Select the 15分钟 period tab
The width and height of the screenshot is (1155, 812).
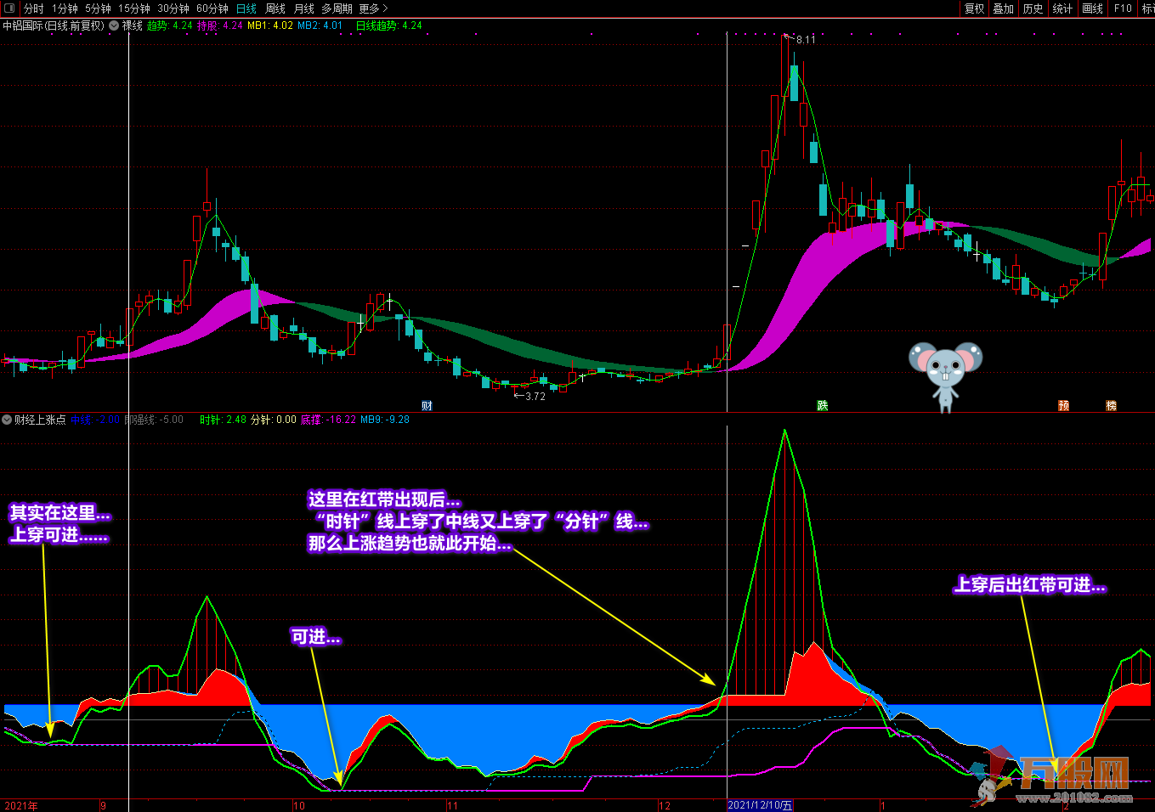(x=134, y=8)
